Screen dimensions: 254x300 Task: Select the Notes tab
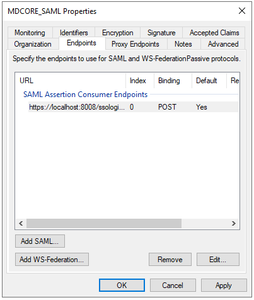(x=183, y=44)
